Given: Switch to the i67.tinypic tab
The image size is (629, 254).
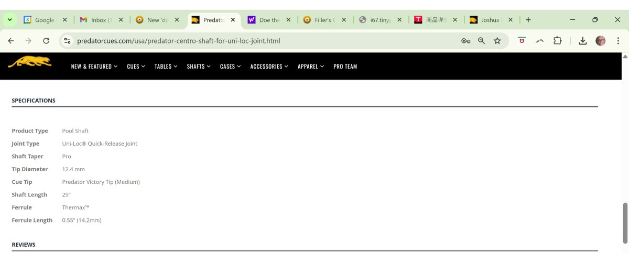Looking at the screenshot, I should (x=382, y=20).
